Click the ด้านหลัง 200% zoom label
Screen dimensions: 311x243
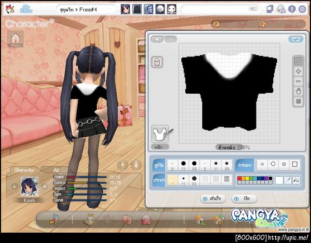click(x=234, y=147)
